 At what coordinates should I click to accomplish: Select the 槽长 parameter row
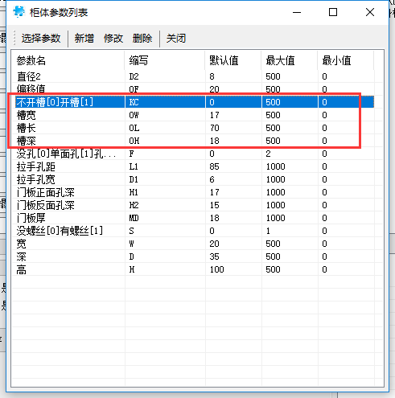point(193,128)
